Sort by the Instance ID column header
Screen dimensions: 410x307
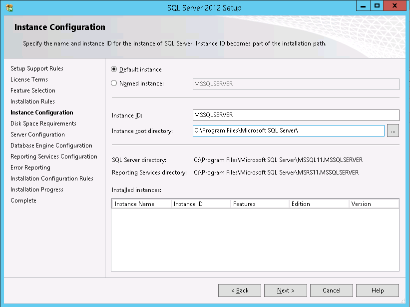tap(201, 204)
